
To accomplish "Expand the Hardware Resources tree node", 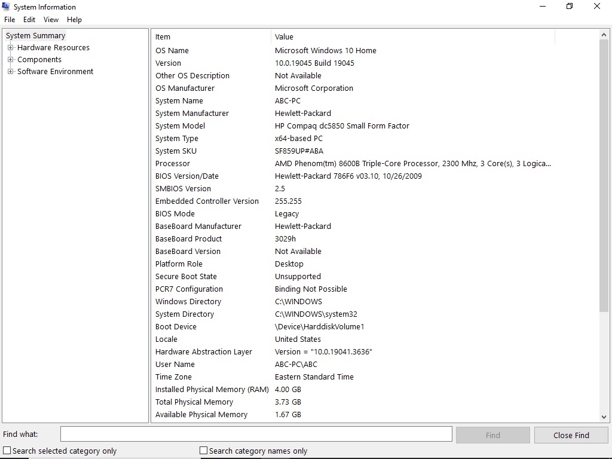I will pyautogui.click(x=10, y=47).
